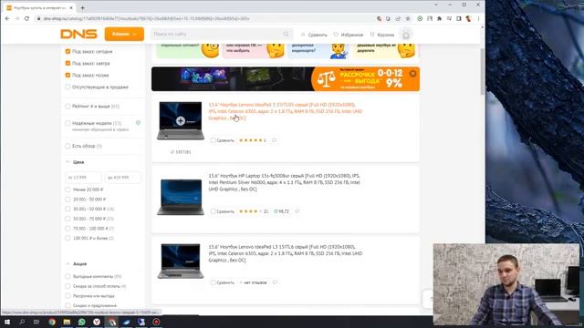Screen dimensions: 584x328
Task: Open Корзина in the header
Action: [x=381, y=35]
